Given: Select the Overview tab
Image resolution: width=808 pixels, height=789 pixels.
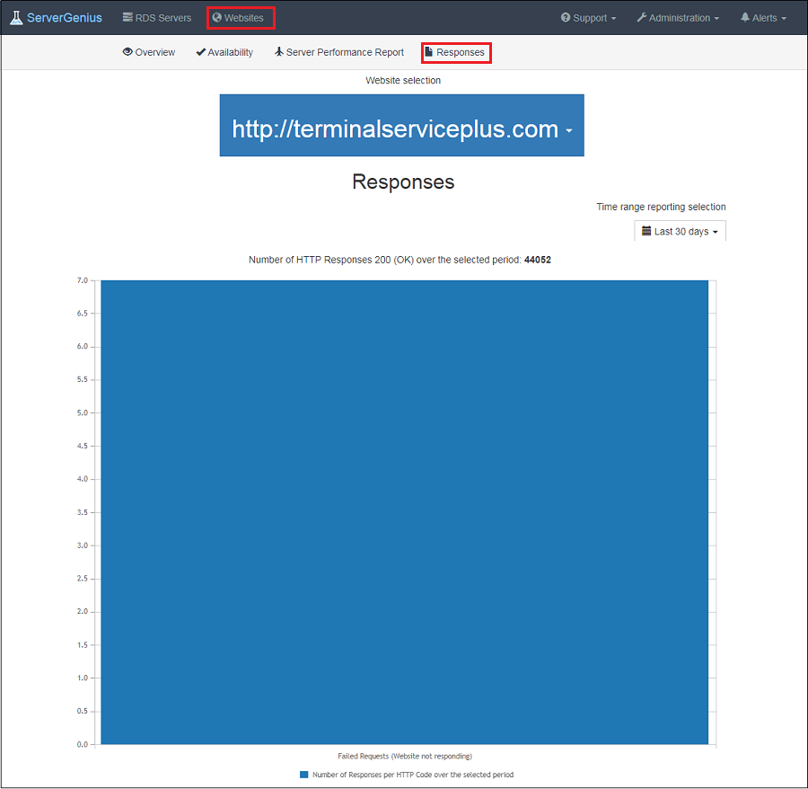Looking at the screenshot, I should coord(149,51).
